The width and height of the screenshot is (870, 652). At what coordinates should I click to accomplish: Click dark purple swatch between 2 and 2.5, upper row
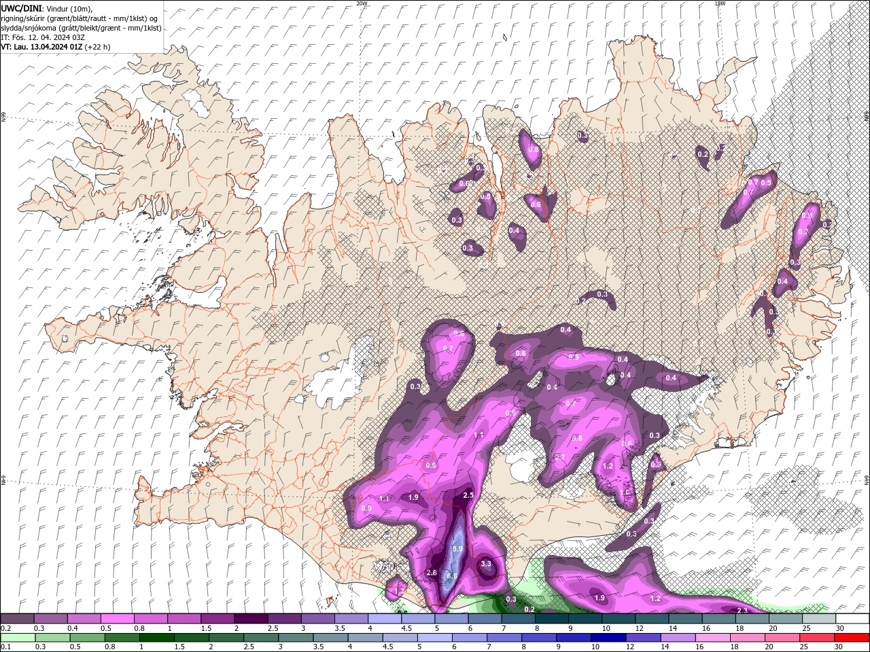[251, 619]
